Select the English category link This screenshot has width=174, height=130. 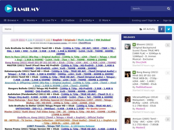click(x=57, y=40)
